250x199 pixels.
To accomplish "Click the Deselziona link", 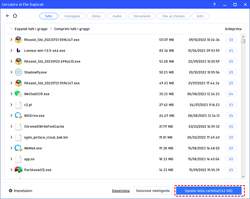I will coord(121,191).
